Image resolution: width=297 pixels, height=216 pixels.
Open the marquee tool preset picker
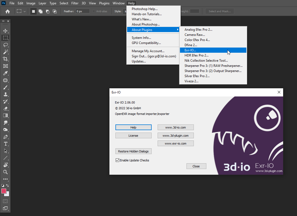(25, 11)
